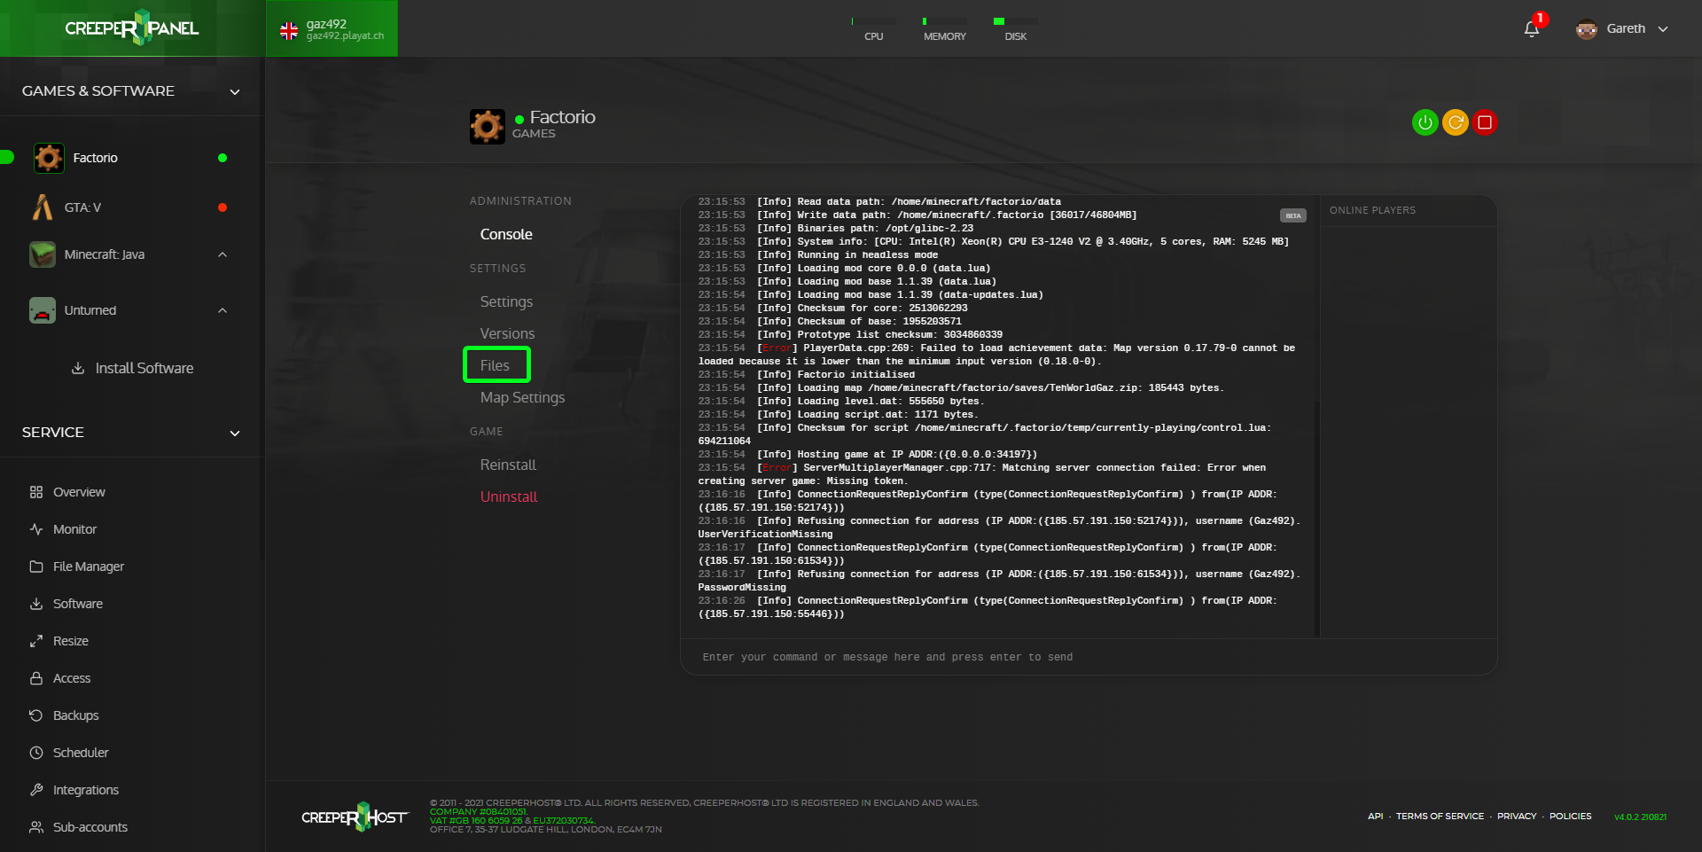This screenshot has height=852, width=1702.
Task: Click the gaz492.playat.ch address text
Action: (345, 36)
